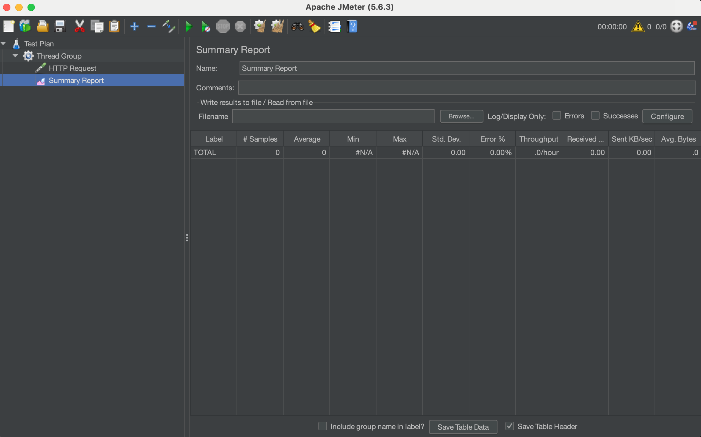Screen dimensions: 701x437
Task: Click the warning triangle log icon
Action: pos(638,27)
